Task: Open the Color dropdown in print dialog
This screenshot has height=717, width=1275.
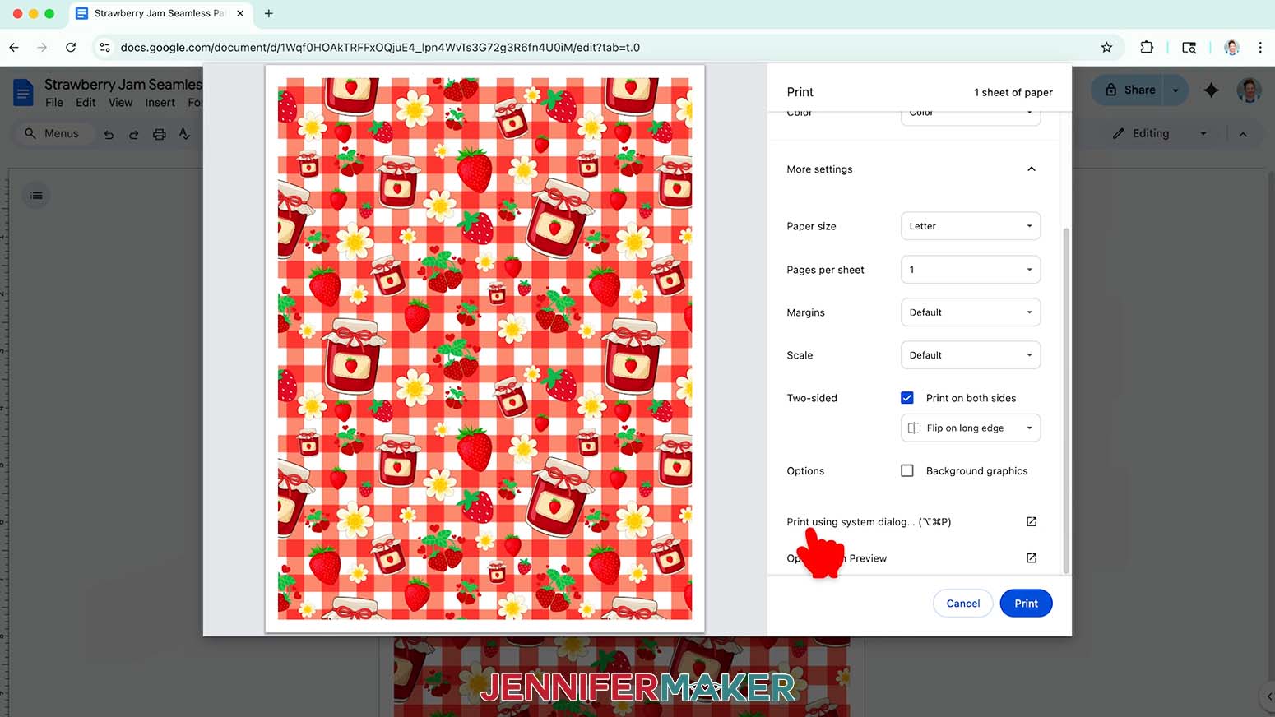Action: tap(971, 117)
